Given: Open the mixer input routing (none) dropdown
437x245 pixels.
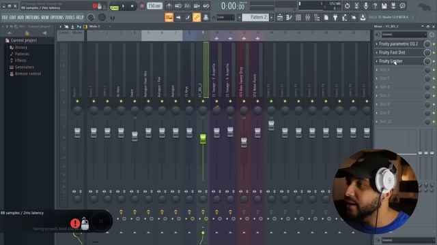Looking at the screenshot, I should click(404, 35).
